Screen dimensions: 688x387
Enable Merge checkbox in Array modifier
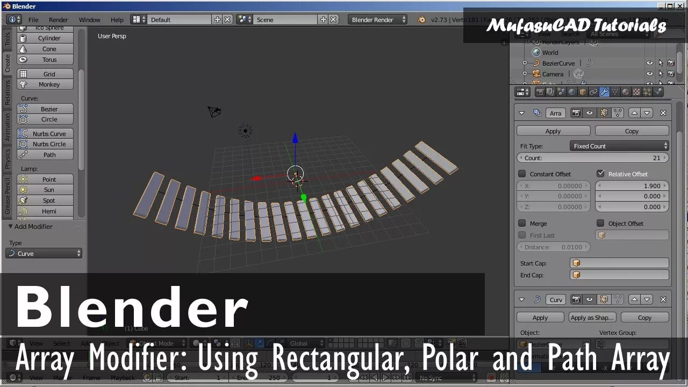point(522,223)
